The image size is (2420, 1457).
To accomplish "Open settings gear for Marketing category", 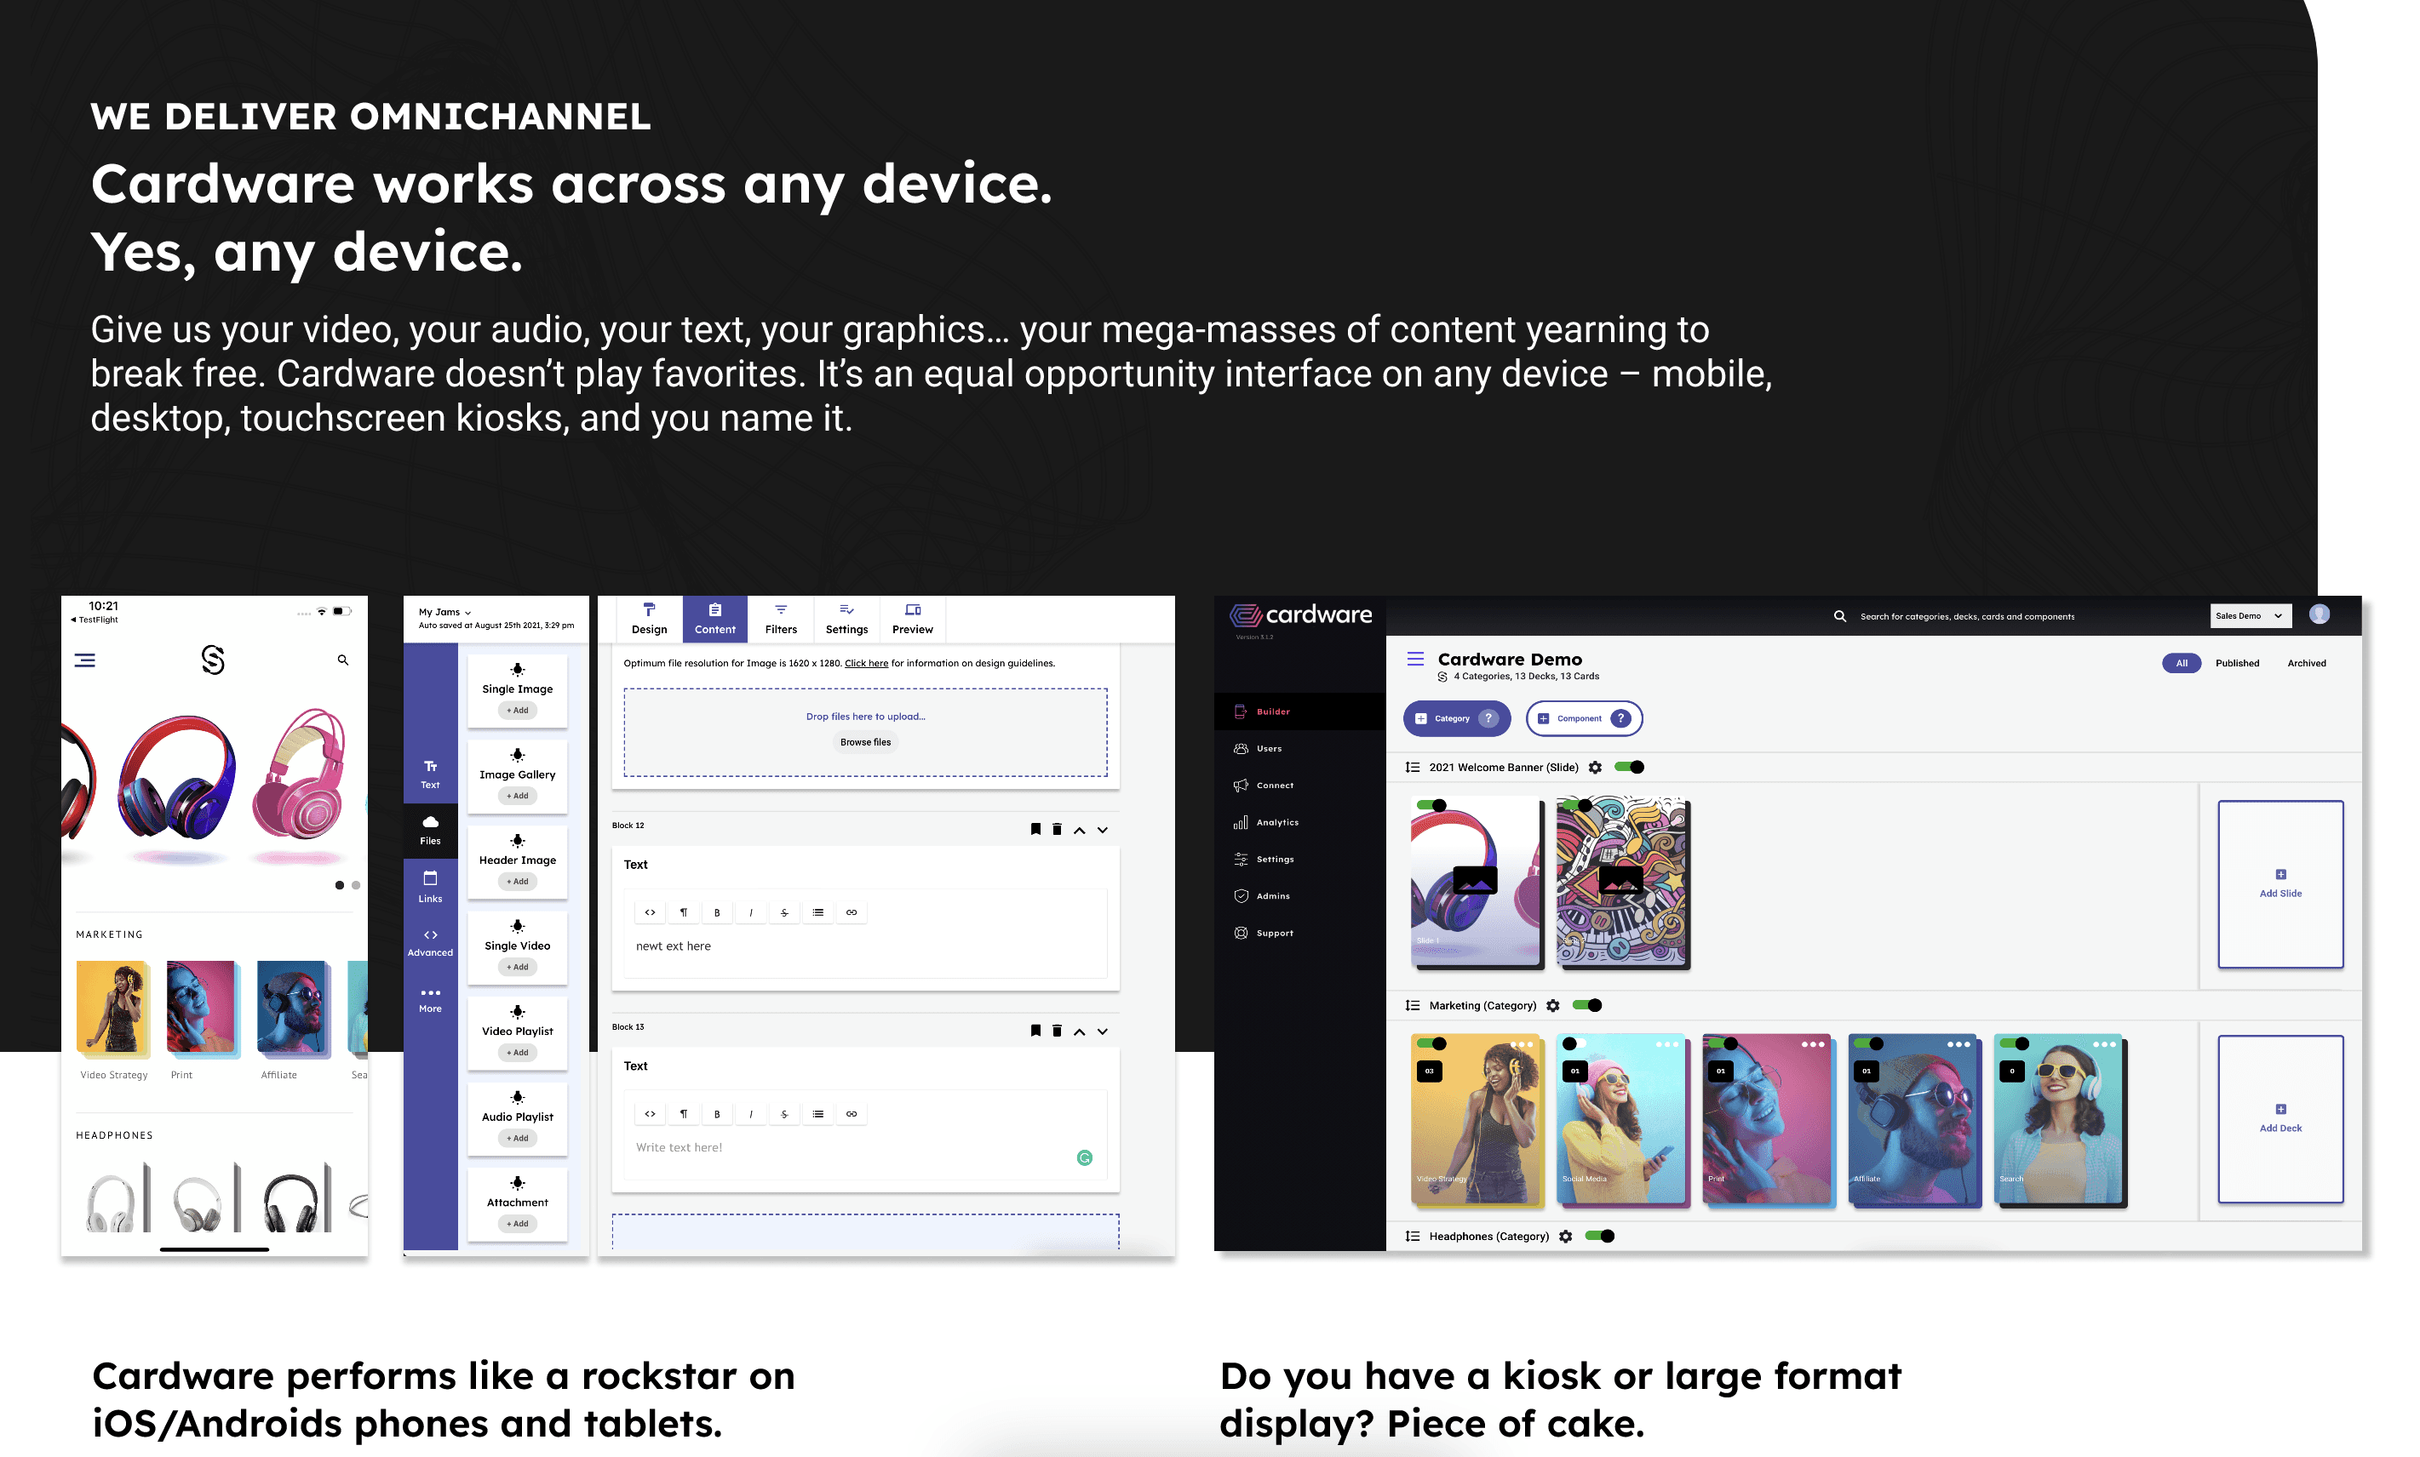I will [x=1553, y=1005].
